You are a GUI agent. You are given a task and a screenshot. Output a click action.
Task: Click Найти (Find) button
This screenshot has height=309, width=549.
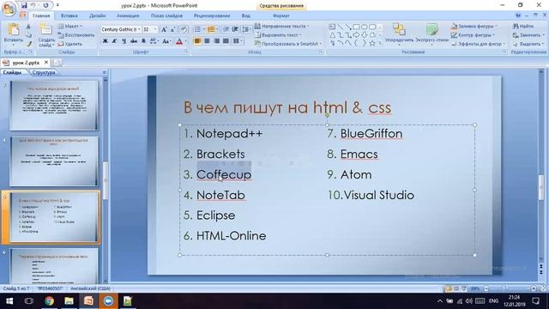pyautogui.click(x=523, y=27)
